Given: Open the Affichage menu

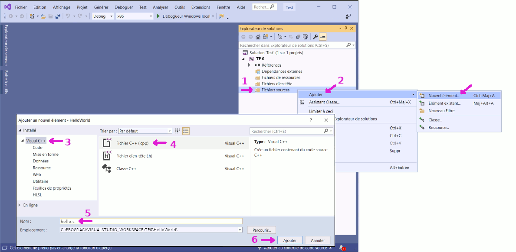Looking at the screenshot, I should tap(62, 7).
